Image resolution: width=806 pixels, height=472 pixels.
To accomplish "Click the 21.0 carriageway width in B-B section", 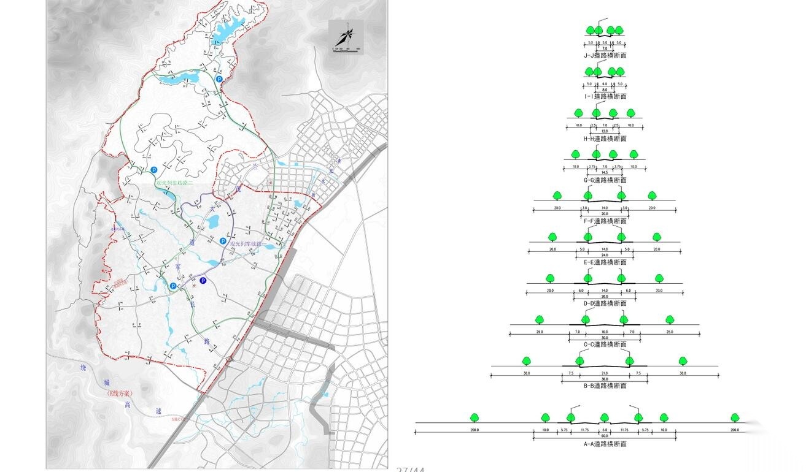I will click(x=605, y=373).
